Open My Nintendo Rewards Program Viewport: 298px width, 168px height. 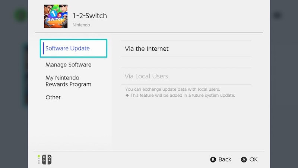[x=68, y=81]
